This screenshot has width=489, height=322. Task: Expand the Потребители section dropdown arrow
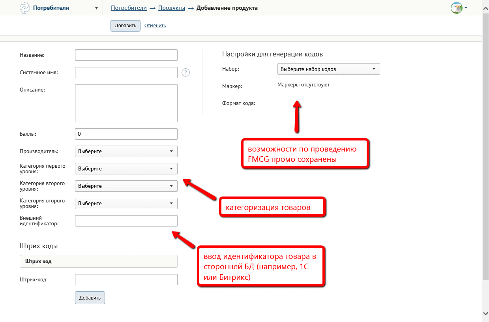click(x=96, y=8)
